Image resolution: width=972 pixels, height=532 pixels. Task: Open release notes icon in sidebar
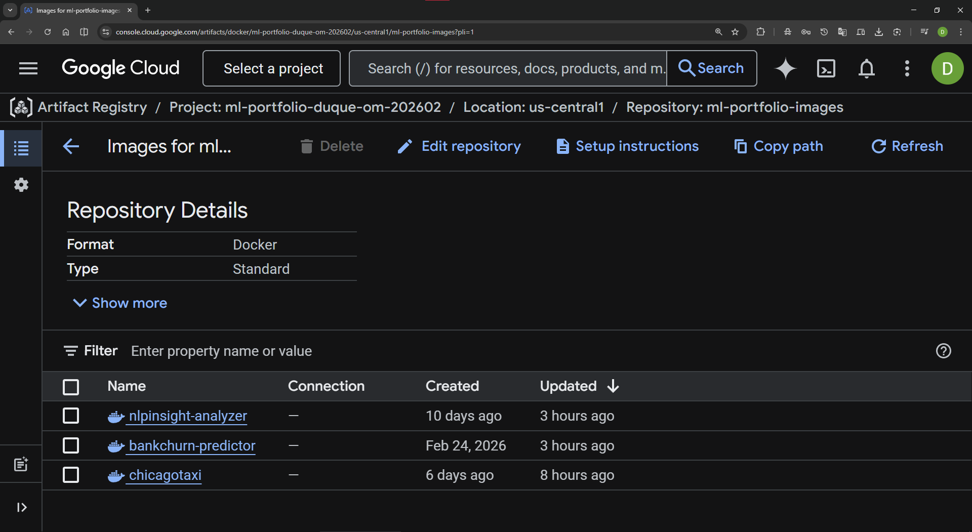tap(21, 464)
